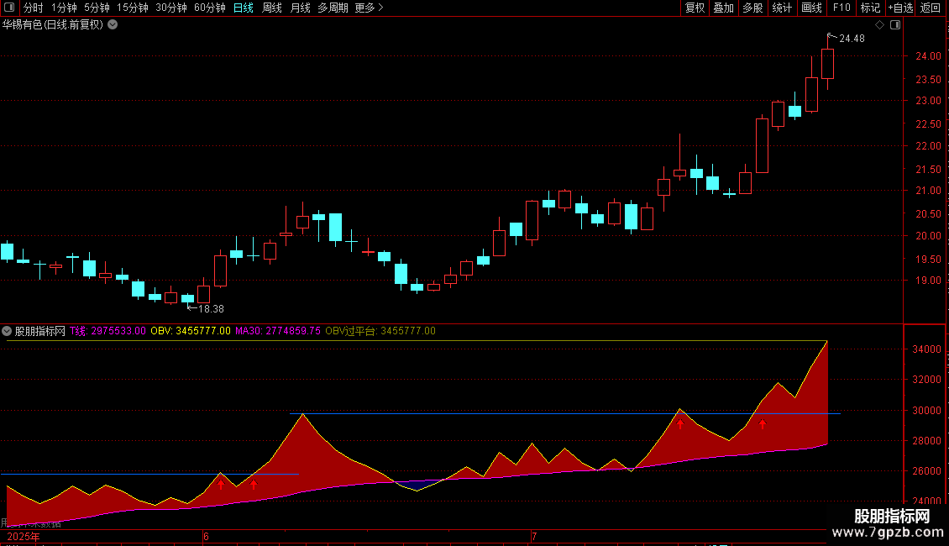Click the 返回 back button
This screenshot has width=949, height=546.
pyautogui.click(x=931, y=8)
